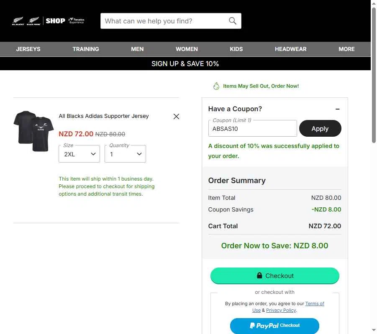Focus the 'What can we help you find?' search box
The width and height of the screenshot is (377, 334).
click(x=171, y=21)
